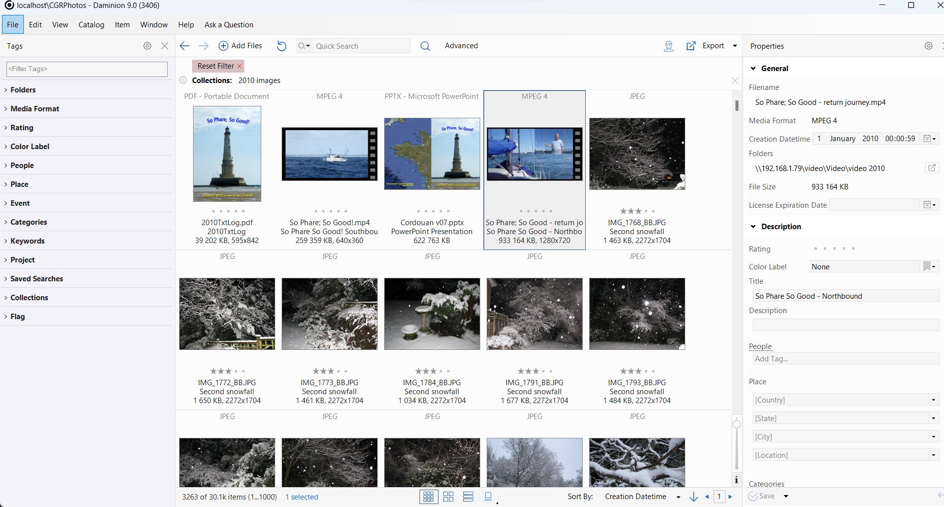
Task: Open Quick Search options dropdown
Action: click(304, 46)
